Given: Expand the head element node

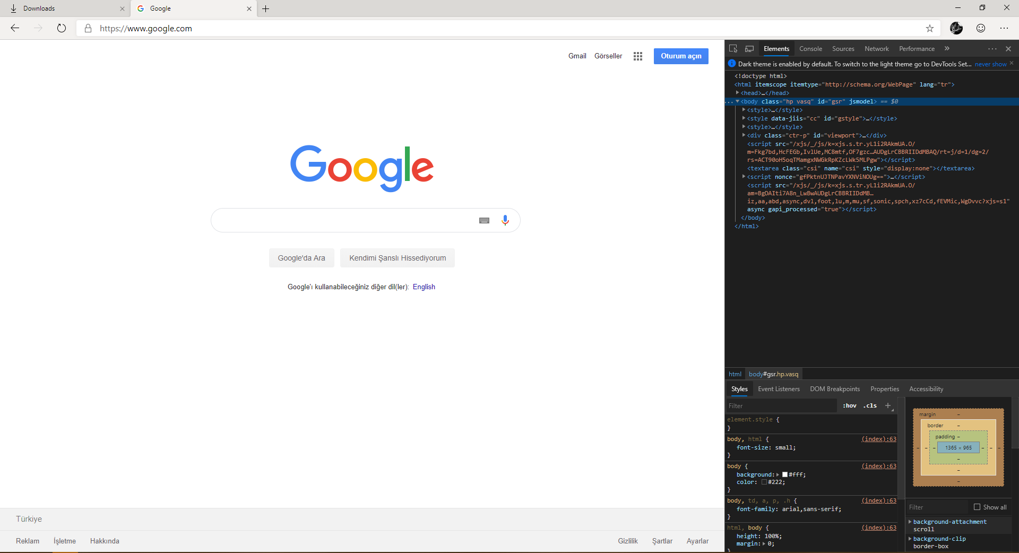Looking at the screenshot, I should tap(737, 93).
